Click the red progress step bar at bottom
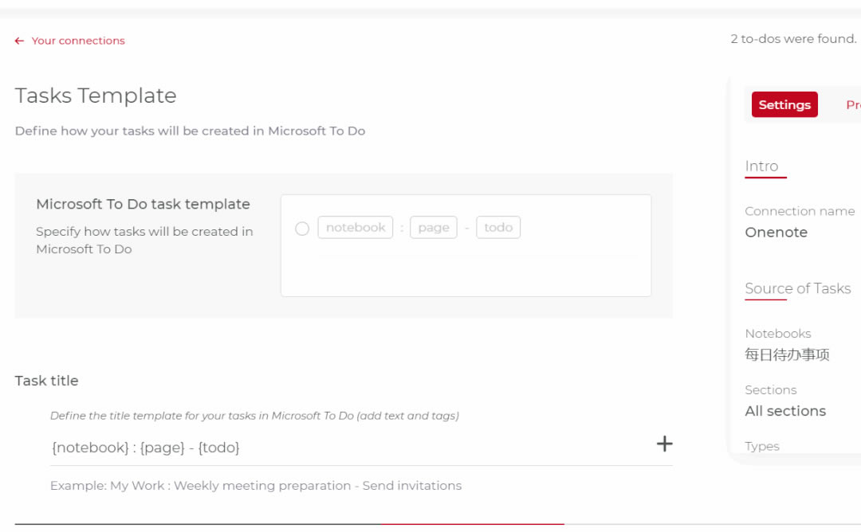Viewport: 861px width, 532px height. [472, 524]
